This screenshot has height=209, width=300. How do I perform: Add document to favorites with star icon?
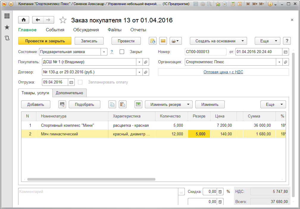63,20
